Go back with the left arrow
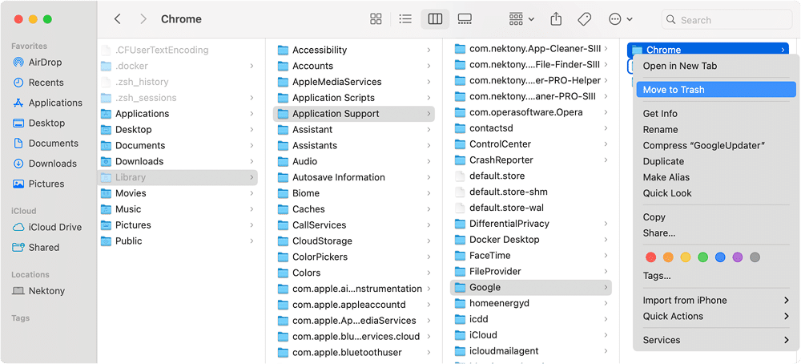 click(x=118, y=19)
